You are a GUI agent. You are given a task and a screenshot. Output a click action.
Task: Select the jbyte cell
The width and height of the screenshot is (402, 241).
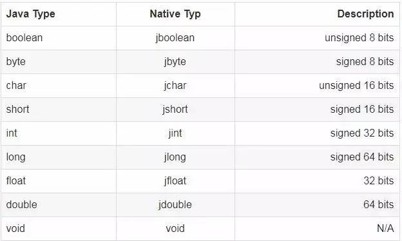(175, 62)
